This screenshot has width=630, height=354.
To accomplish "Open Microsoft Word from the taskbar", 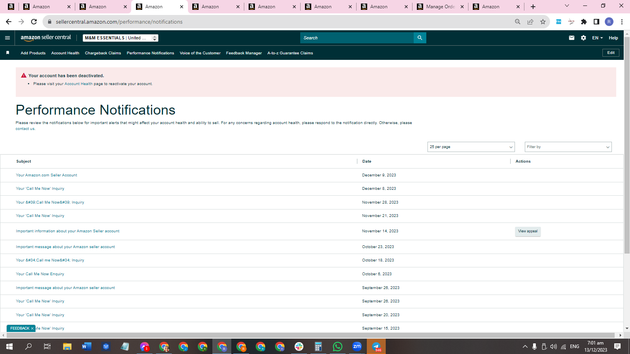I will [87, 347].
